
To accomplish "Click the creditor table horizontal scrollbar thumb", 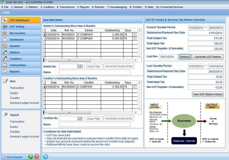I will pyautogui.click(x=70, y=113).
